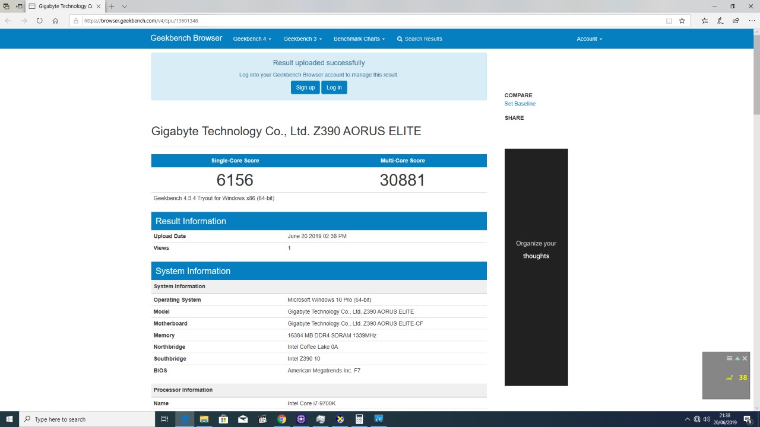Click the yellow 38 reading in overlay
760x427 pixels.
743,378
